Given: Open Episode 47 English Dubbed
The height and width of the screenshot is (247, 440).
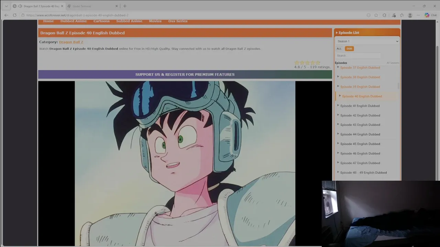Looking at the screenshot, I should 360,163.
